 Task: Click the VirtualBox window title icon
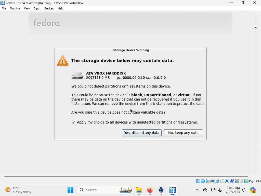pyautogui.click(x=3, y=3)
